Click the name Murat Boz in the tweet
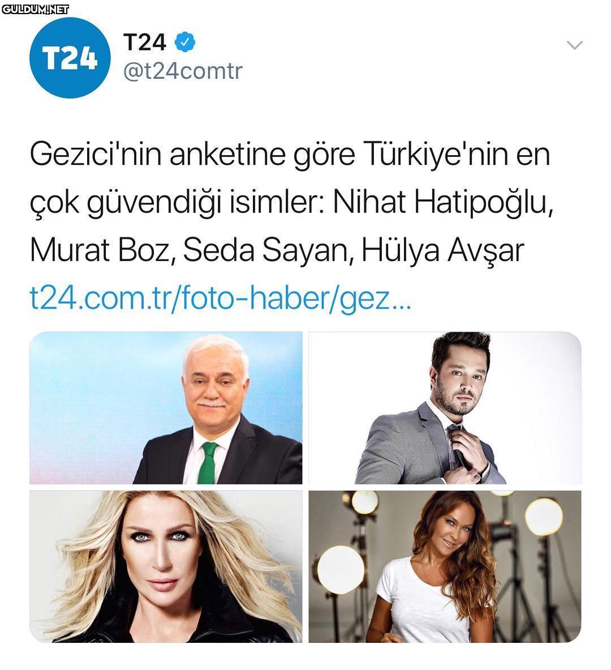The image size is (611, 670). 103,250
